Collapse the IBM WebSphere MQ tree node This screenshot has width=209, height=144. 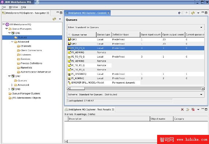(4, 24)
